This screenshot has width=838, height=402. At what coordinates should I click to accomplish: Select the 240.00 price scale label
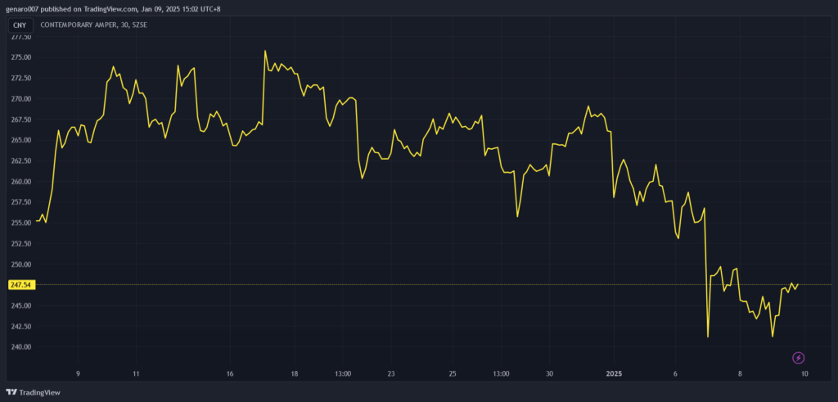[x=20, y=347]
